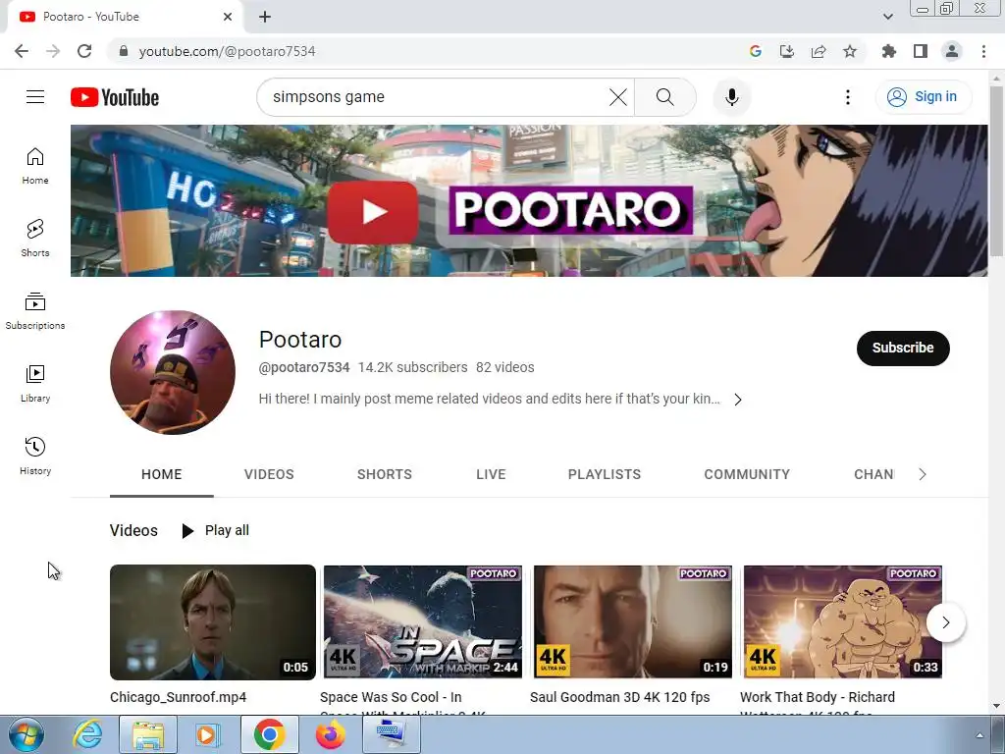Viewport: 1005px width, 754px height.
Task: Open File Explorer from the taskbar
Action: pos(148,734)
